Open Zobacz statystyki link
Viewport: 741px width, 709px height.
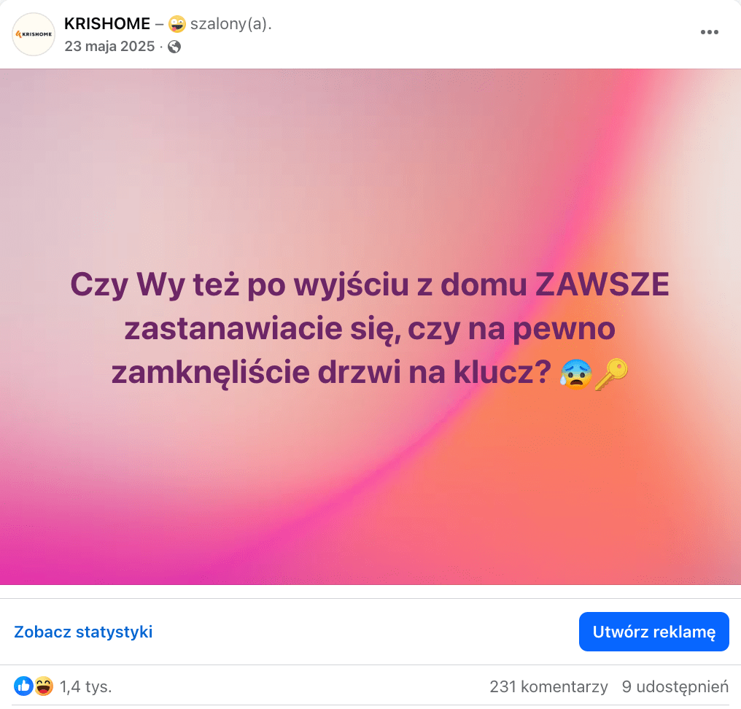(x=83, y=632)
